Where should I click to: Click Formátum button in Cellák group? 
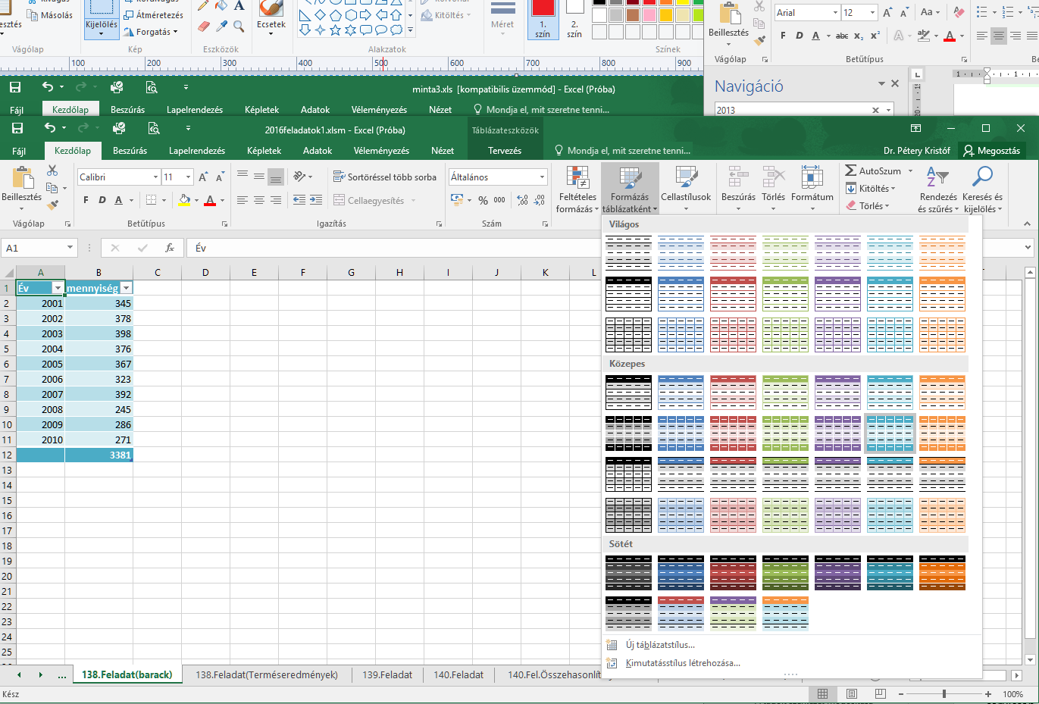(x=812, y=189)
